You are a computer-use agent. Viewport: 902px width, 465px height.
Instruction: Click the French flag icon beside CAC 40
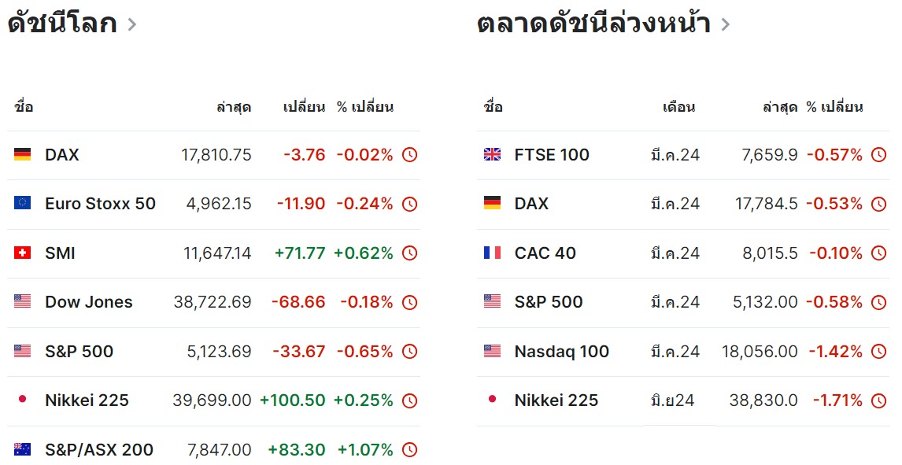tap(492, 253)
